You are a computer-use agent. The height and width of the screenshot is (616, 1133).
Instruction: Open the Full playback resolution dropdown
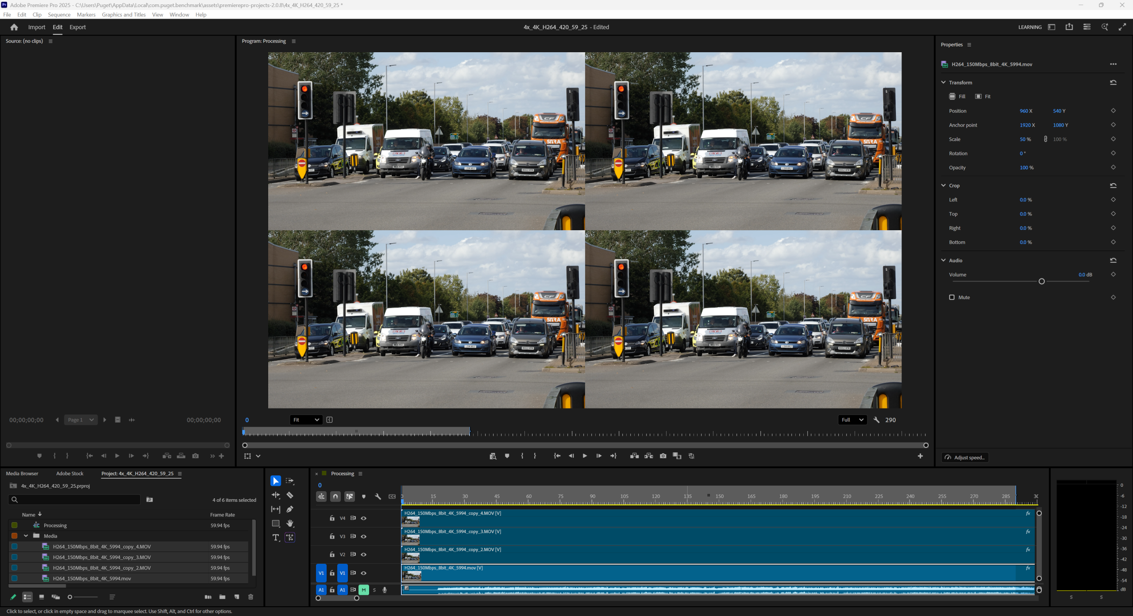pyautogui.click(x=852, y=420)
